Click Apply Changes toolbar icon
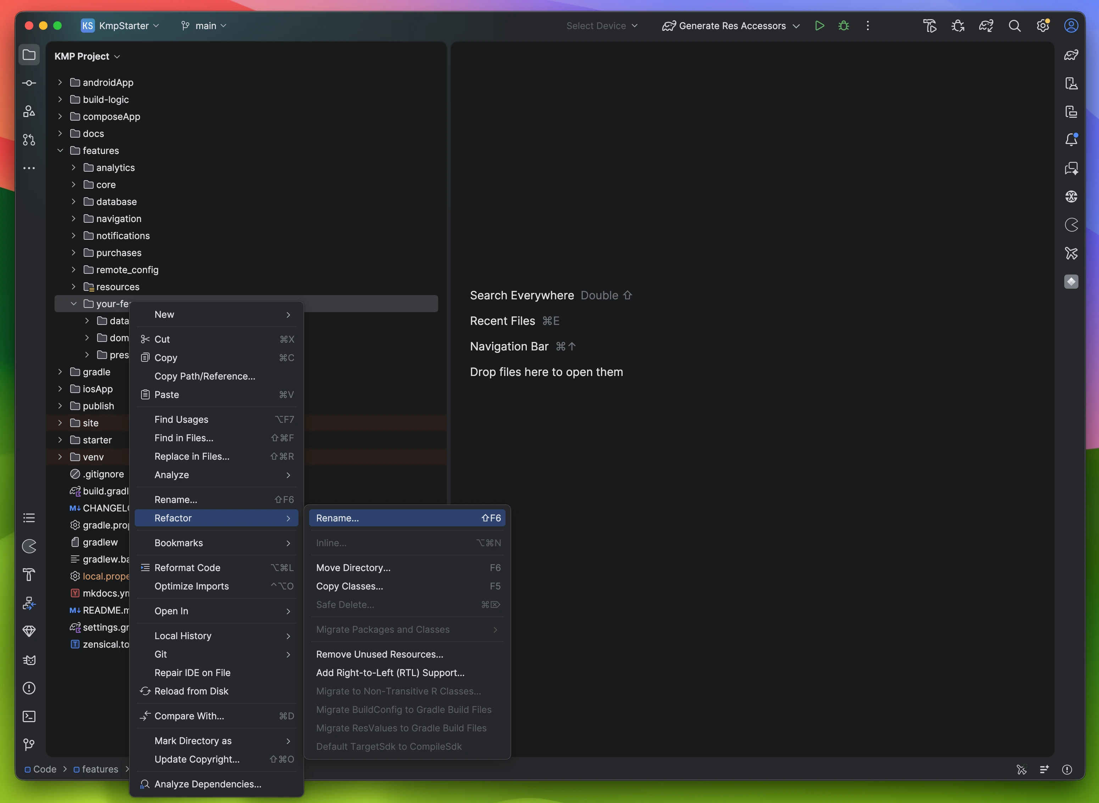This screenshot has width=1099, height=803. [x=930, y=26]
